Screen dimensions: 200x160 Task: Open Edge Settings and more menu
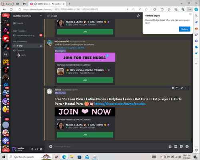tap(190, 9)
